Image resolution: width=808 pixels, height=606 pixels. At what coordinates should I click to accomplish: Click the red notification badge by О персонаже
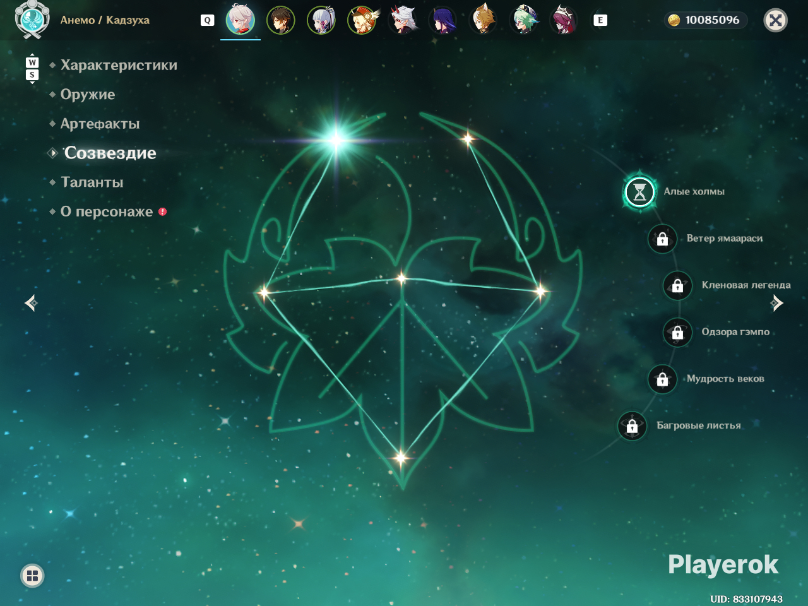coord(162,211)
